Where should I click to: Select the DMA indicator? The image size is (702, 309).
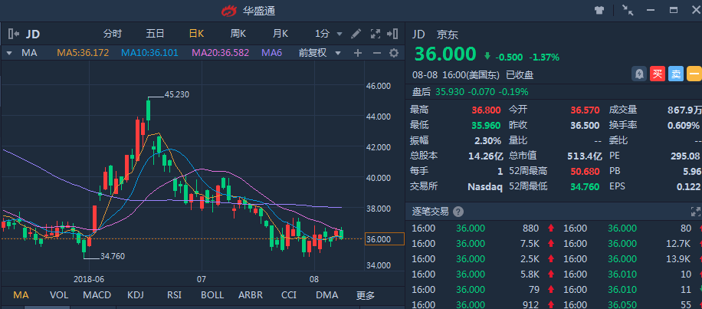click(x=326, y=295)
